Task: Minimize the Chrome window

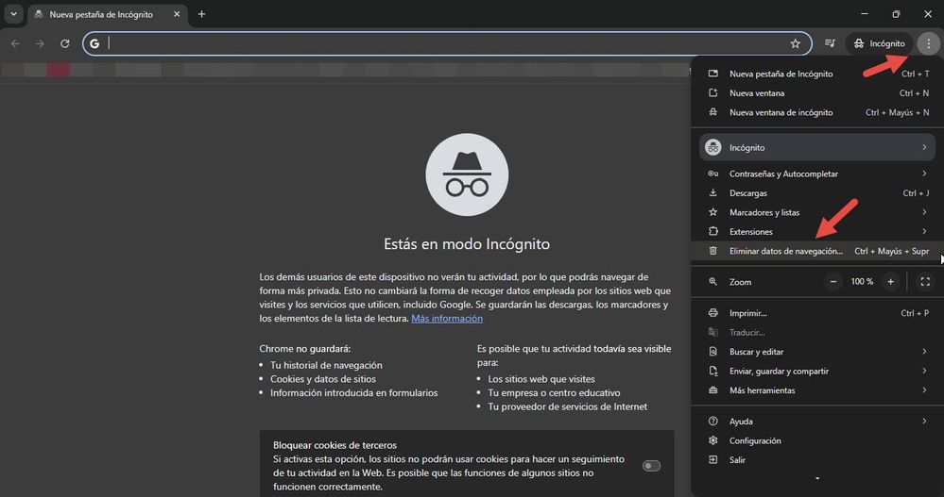Action: [x=865, y=14]
